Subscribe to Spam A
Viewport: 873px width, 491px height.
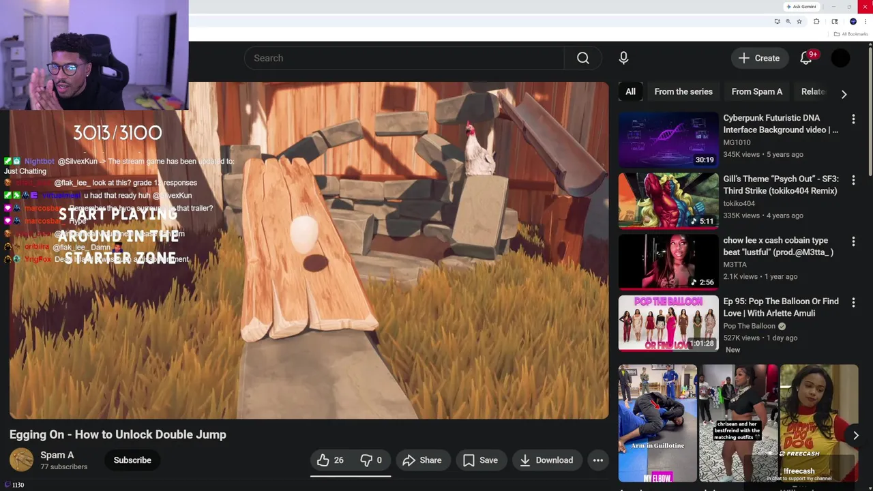click(x=132, y=460)
